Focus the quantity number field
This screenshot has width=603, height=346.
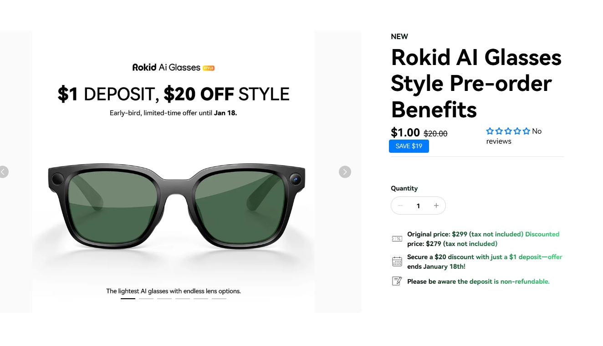click(x=418, y=206)
